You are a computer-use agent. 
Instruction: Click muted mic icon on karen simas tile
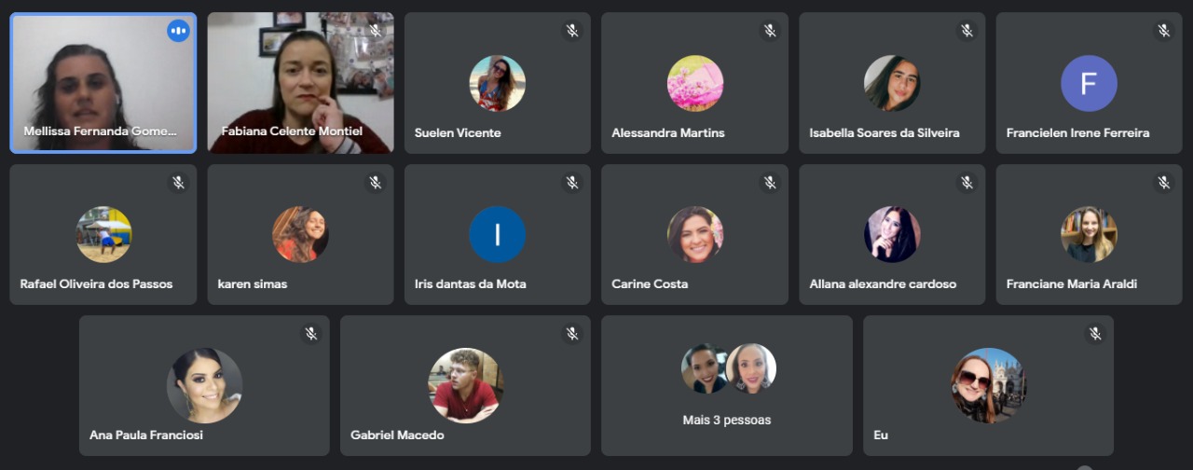click(376, 183)
